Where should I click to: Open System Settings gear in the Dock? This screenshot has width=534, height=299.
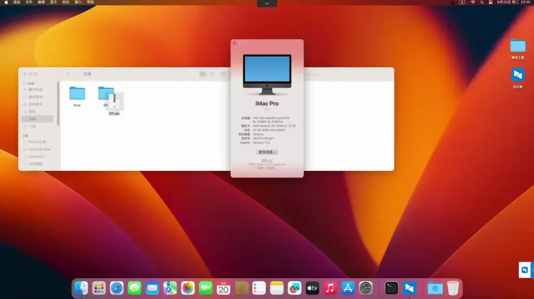(x=366, y=288)
